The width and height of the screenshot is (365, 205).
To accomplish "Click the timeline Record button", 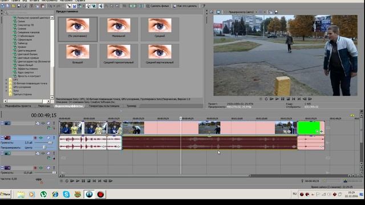I will click(62, 181).
